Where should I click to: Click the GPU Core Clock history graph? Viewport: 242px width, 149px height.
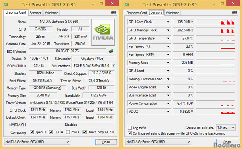tap(215, 22)
